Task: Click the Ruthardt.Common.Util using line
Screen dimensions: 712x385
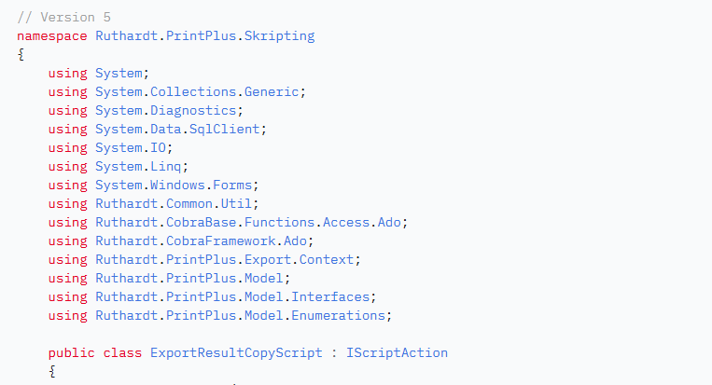Action: 154,204
